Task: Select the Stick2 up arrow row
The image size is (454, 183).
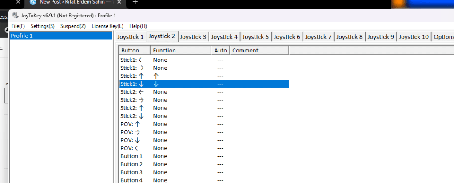Action: [204, 108]
